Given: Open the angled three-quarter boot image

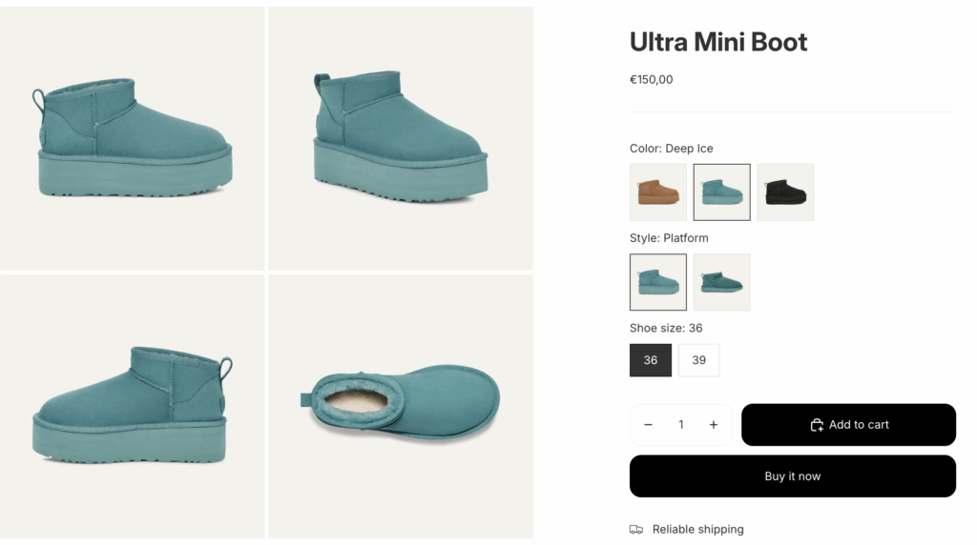Looking at the screenshot, I should pyautogui.click(x=400, y=139).
